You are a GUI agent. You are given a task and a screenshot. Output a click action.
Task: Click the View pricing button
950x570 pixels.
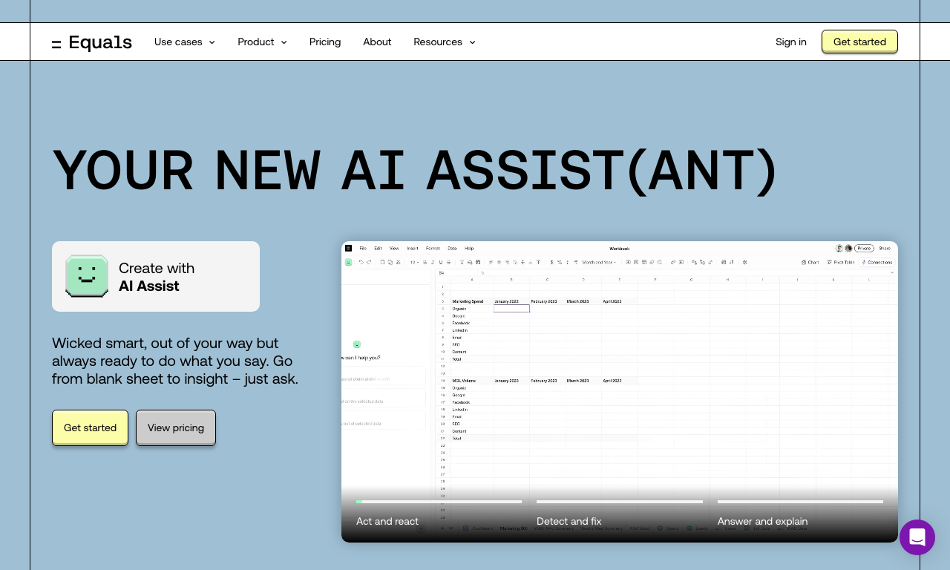pos(176,427)
